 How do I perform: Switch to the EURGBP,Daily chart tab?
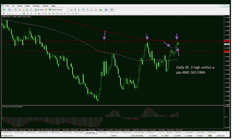point(7,132)
